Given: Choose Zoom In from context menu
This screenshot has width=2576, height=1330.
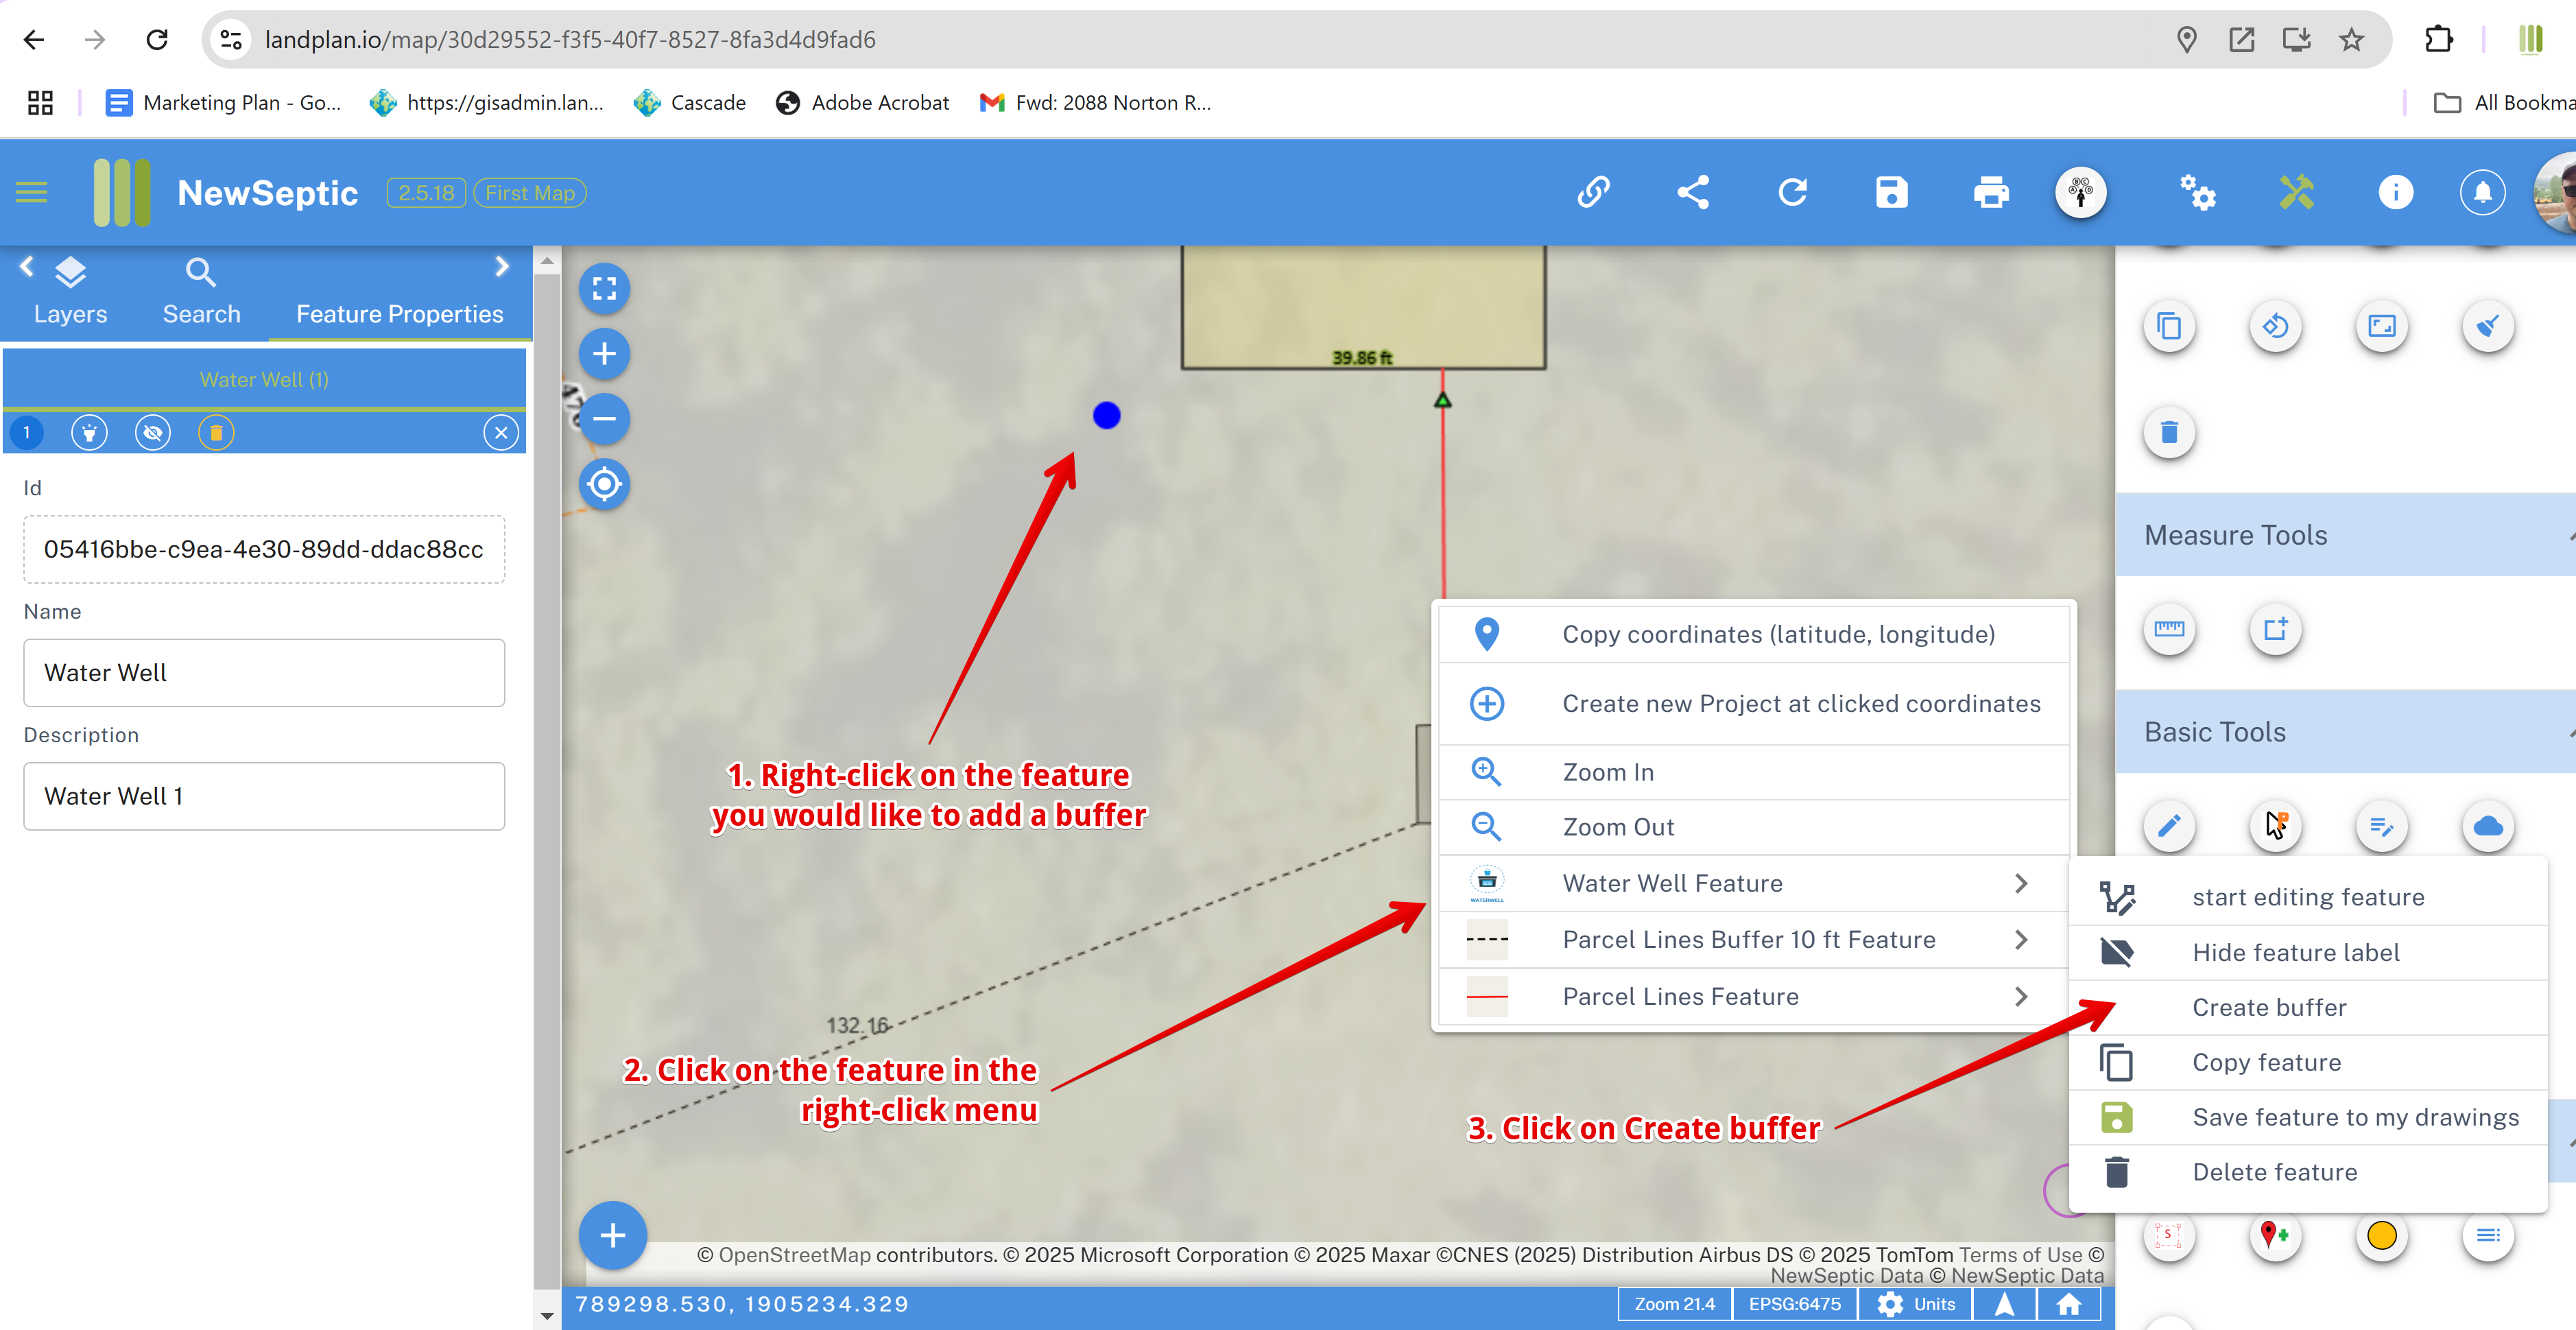Looking at the screenshot, I should [1753, 772].
